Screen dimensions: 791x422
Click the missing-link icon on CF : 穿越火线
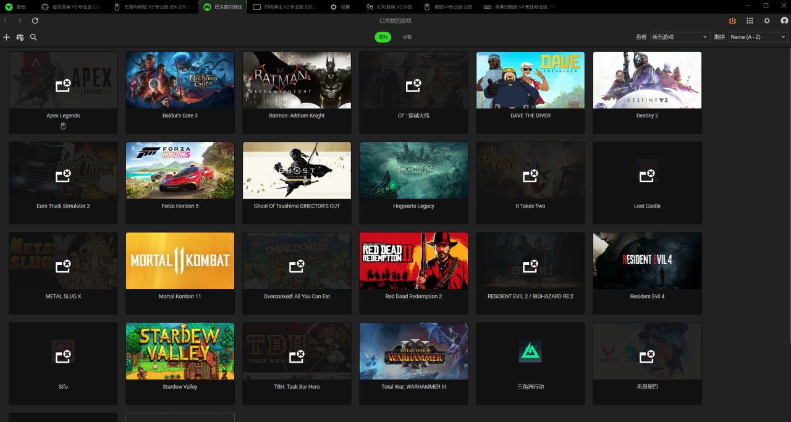[x=413, y=85]
